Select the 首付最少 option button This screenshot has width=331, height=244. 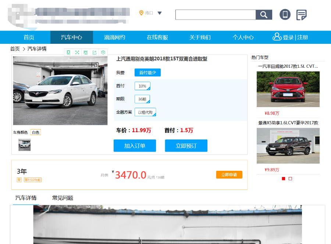click(147, 73)
